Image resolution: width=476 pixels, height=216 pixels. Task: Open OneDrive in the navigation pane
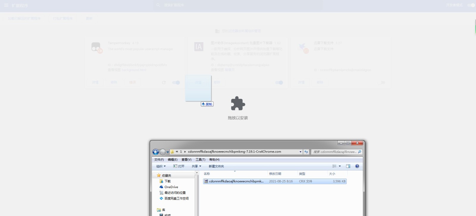[x=171, y=187]
